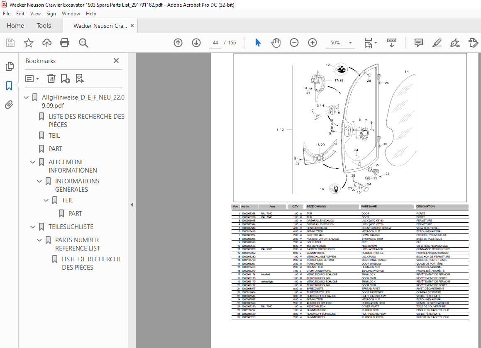Viewport: 481px width, 348px height.
Task: Open bookmark options dropdown menu
Action: tap(32, 79)
